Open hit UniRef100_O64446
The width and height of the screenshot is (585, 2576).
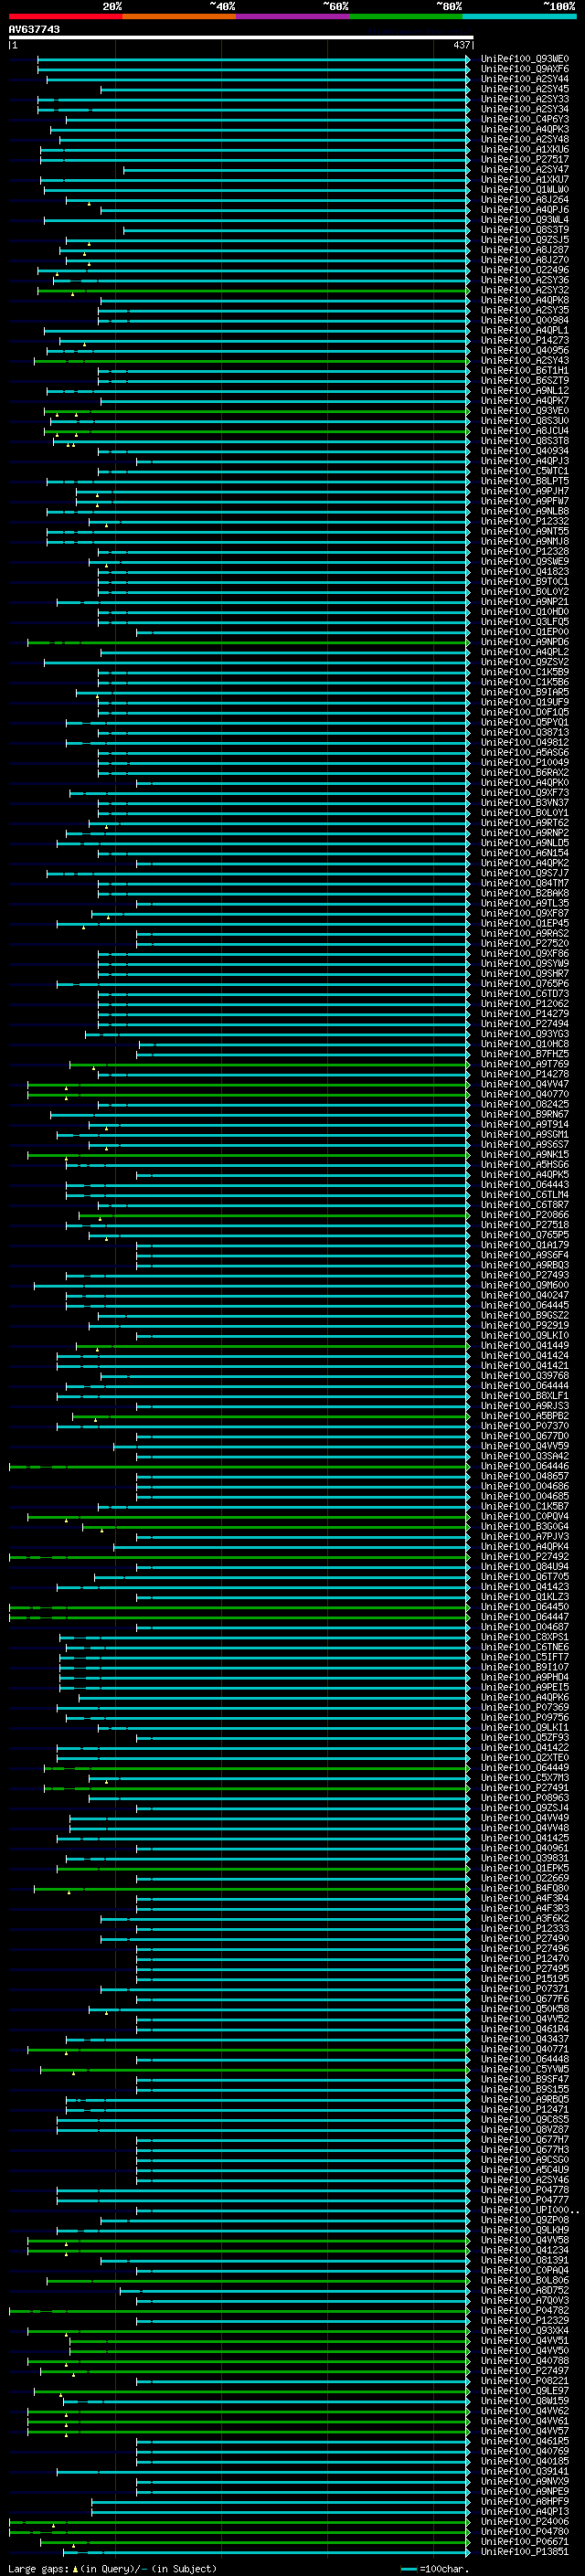point(525,1466)
